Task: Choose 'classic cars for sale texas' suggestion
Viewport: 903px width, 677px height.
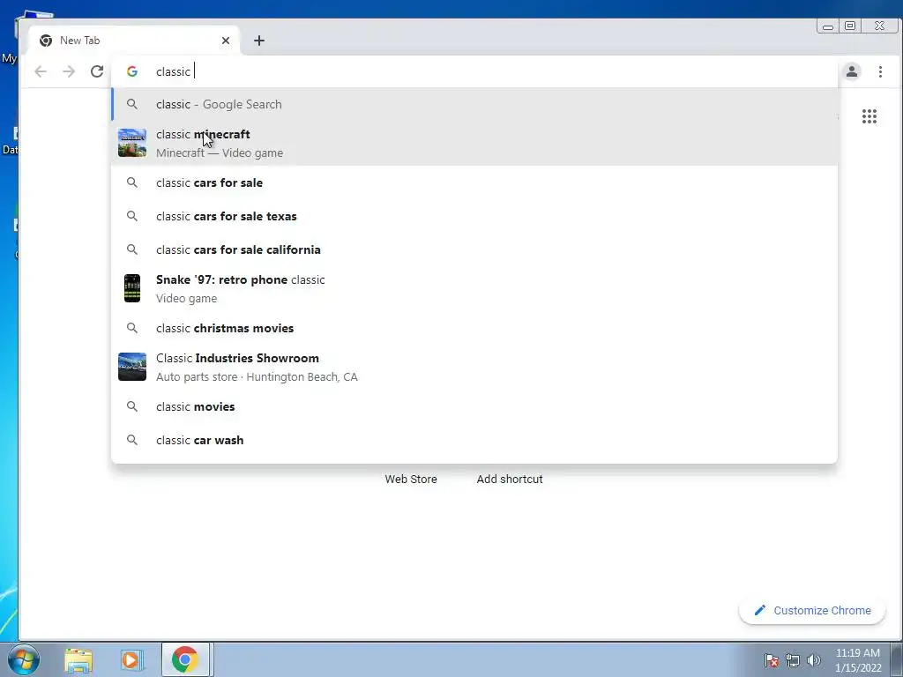Action: pos(474,216)
